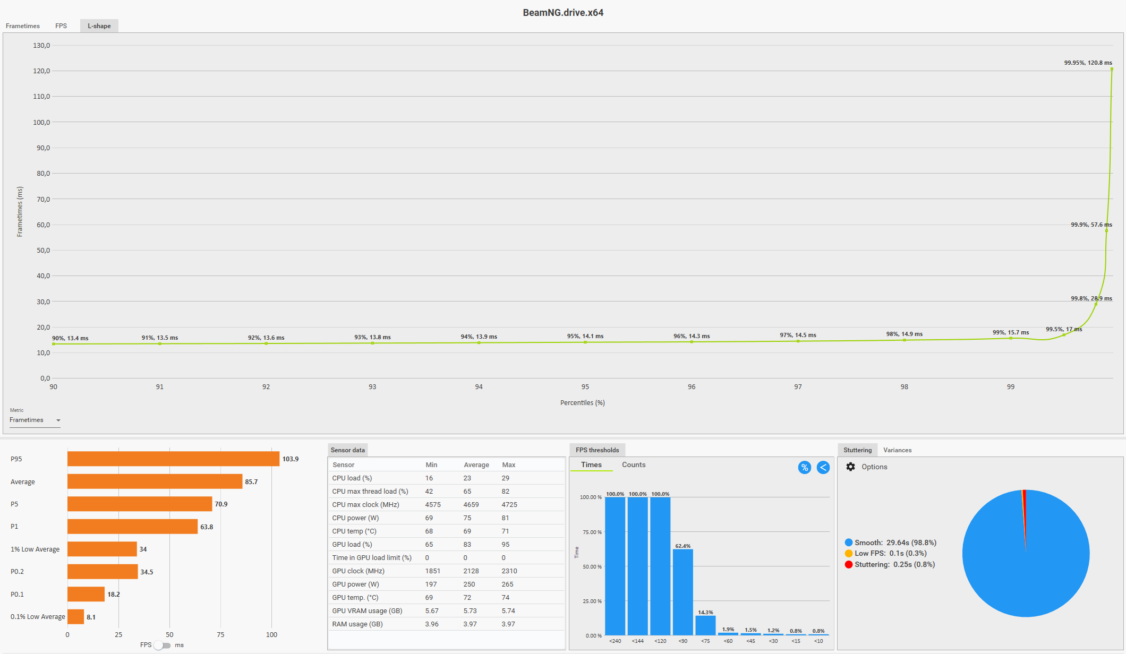Viewport: 1126px width, 654px height.
Task: Click the 99.95% data point marker
Action: click(1112, 69)
